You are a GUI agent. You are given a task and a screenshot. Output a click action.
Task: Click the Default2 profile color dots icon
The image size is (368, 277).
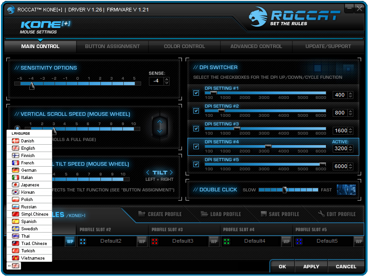82,241
